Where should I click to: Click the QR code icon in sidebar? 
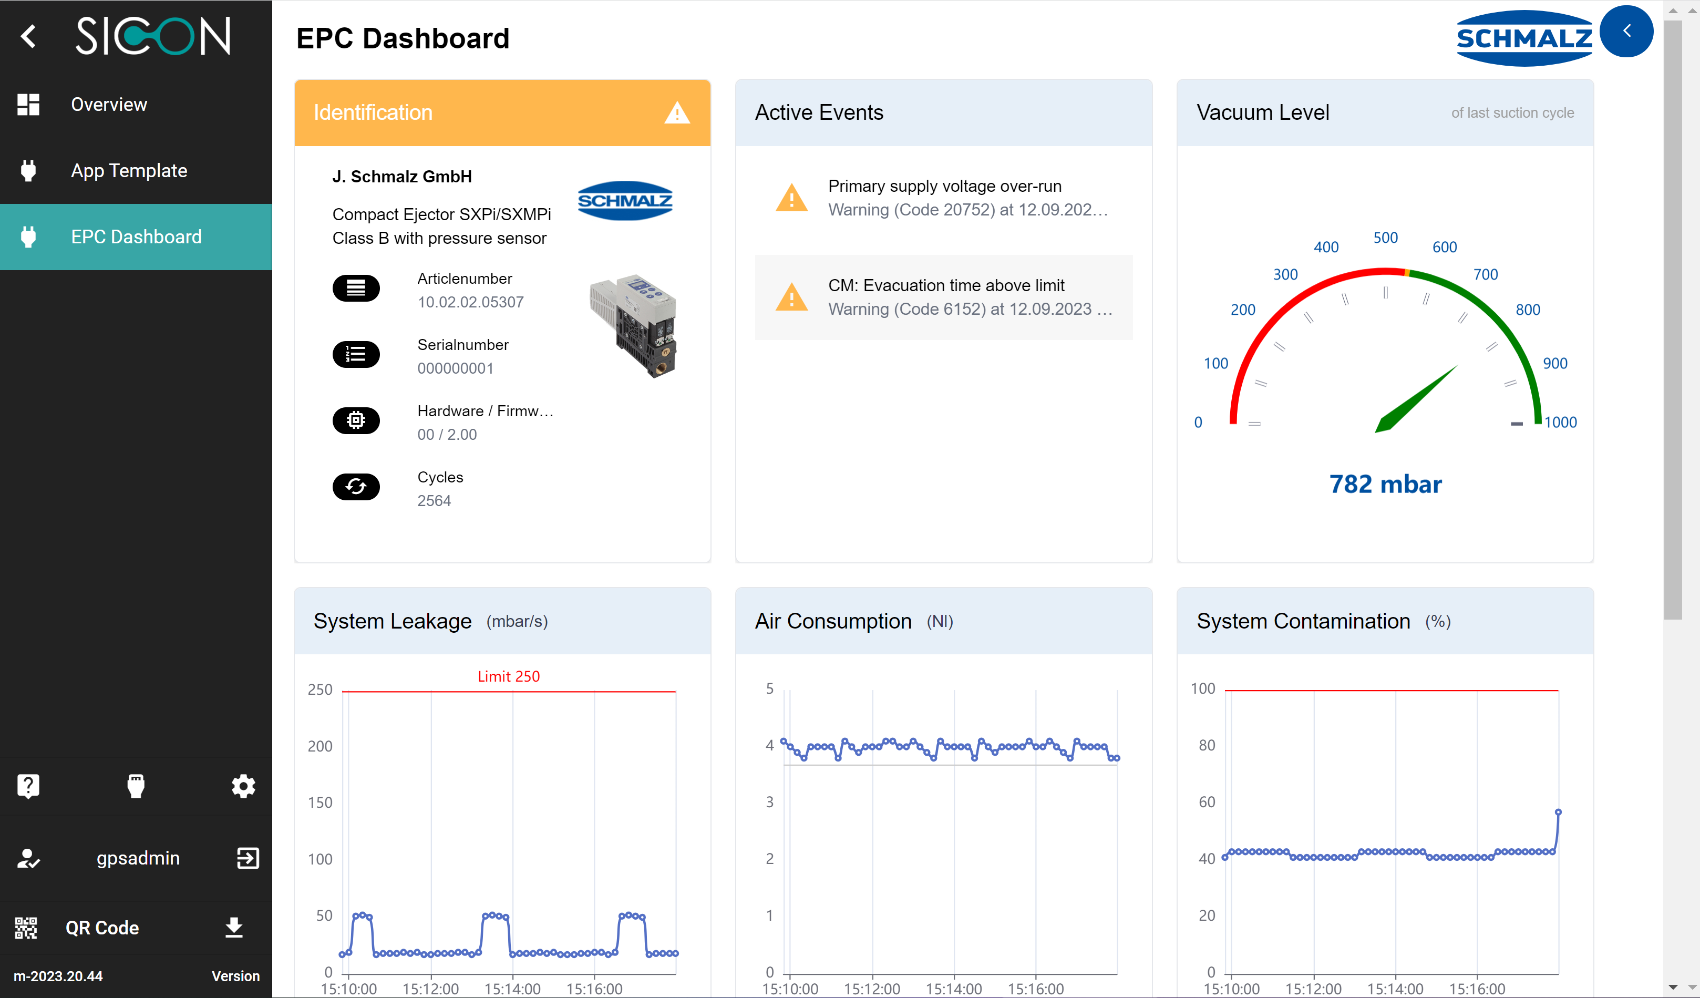pyautogui.click(x=26, y=927)
